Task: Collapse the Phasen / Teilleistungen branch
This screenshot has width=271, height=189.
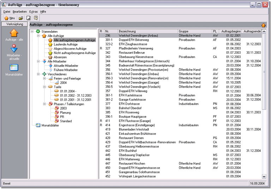Action: [44, 104]
